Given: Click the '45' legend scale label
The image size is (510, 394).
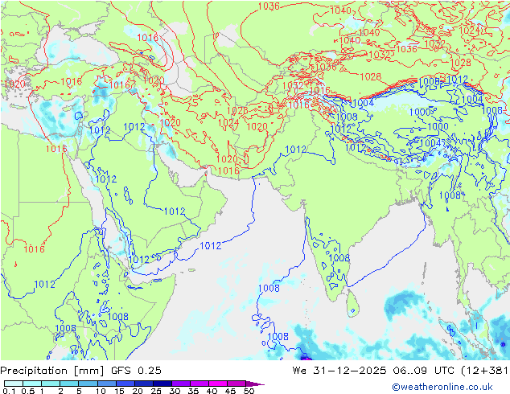Looking at the screenshot, I should (x=230, y=391).
